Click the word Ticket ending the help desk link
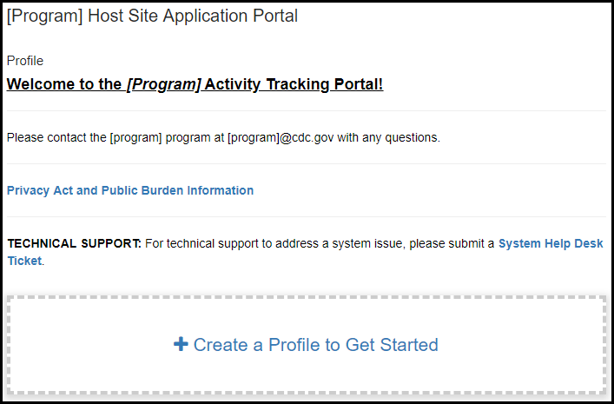This screenshot has height=404, width=614. pyautogui.click(x=24, y=261)
